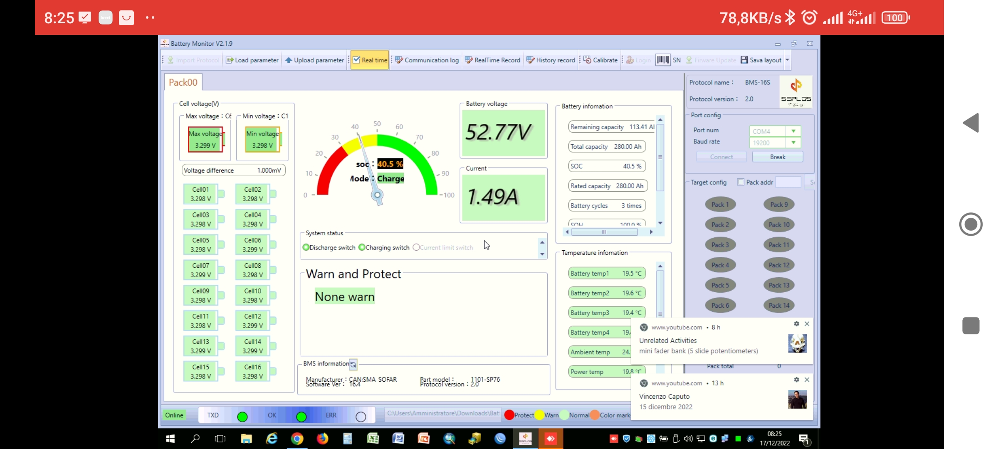The height and width of the screenshot is (449, 998).
Task: Open the History record view
Action: (551, 60)
